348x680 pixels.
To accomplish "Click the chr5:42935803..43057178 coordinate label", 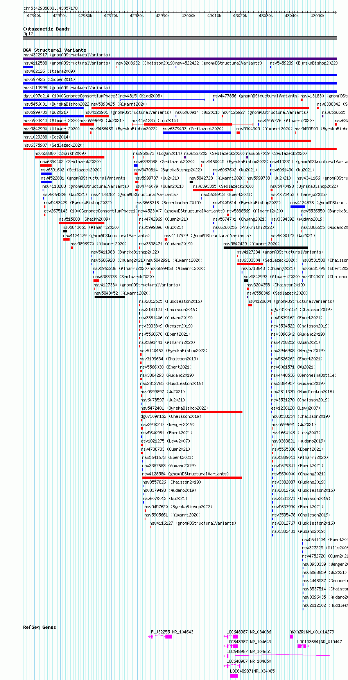I will click(50, 8).
